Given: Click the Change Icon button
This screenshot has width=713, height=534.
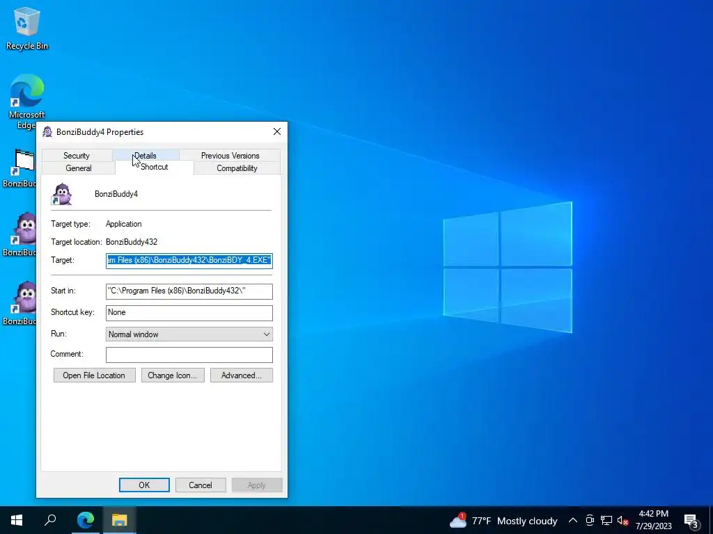Looking at the screenshot, I should coord(173,375).
